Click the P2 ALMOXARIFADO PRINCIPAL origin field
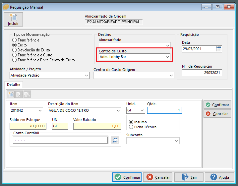 (x=114, y=22)
